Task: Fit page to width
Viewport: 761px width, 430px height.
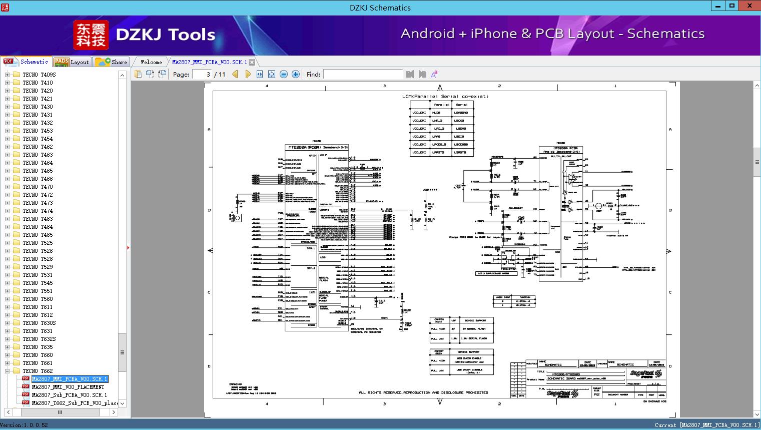Action: coord(260,74)
